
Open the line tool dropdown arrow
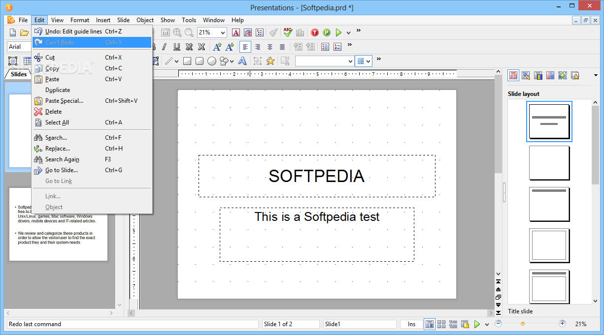tap(176, 61)
